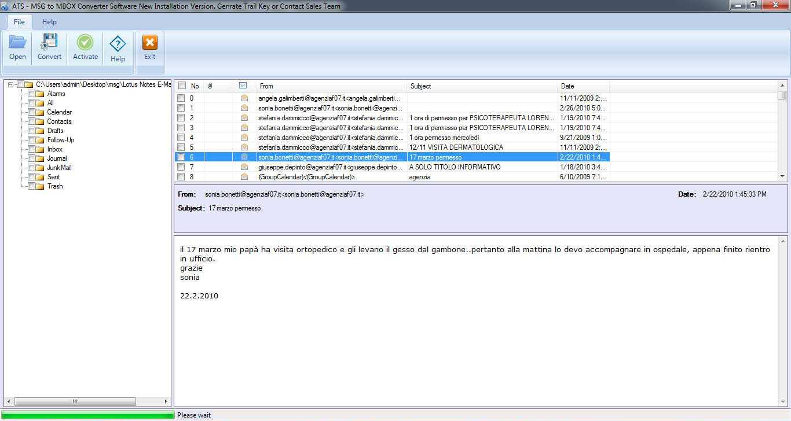
Task: Click the Activate green checkmark icon
Action: (x=85, y=42)
